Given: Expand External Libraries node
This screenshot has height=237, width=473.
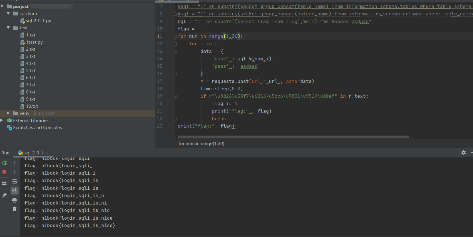Looking at the screenshot, I should pos(2,120).
